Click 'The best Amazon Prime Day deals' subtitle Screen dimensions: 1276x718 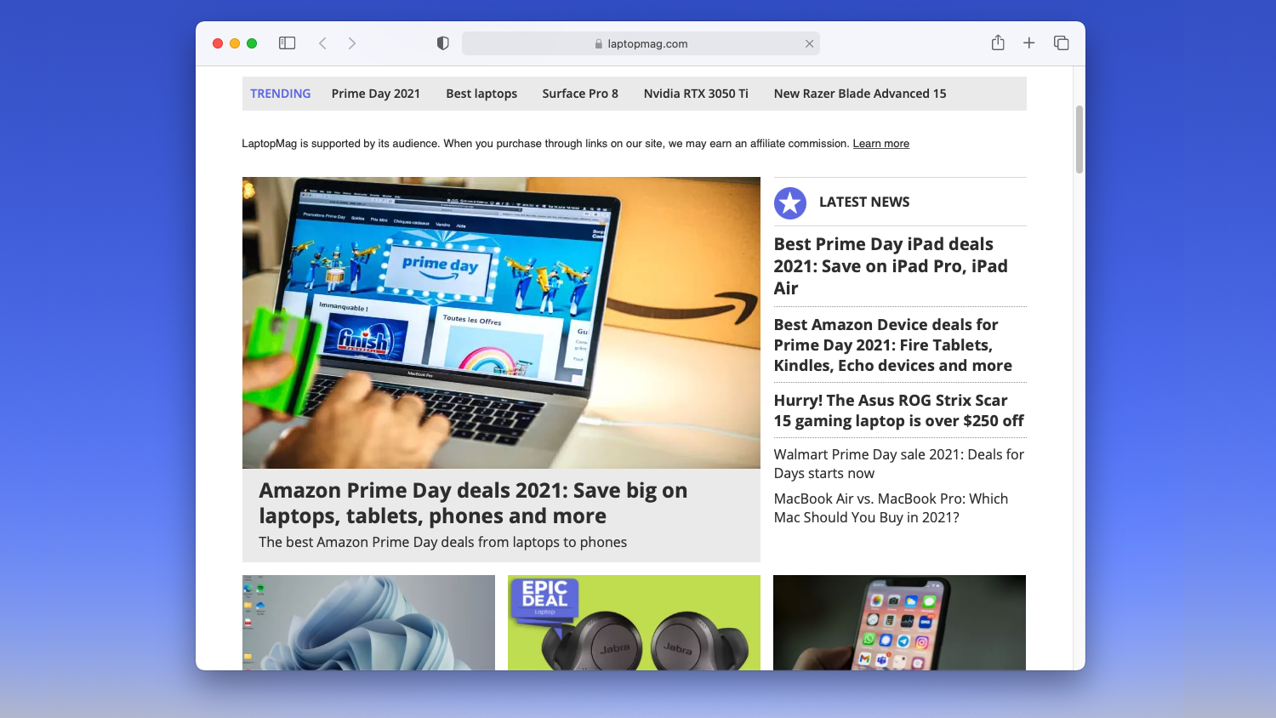(x=443, y=542)
